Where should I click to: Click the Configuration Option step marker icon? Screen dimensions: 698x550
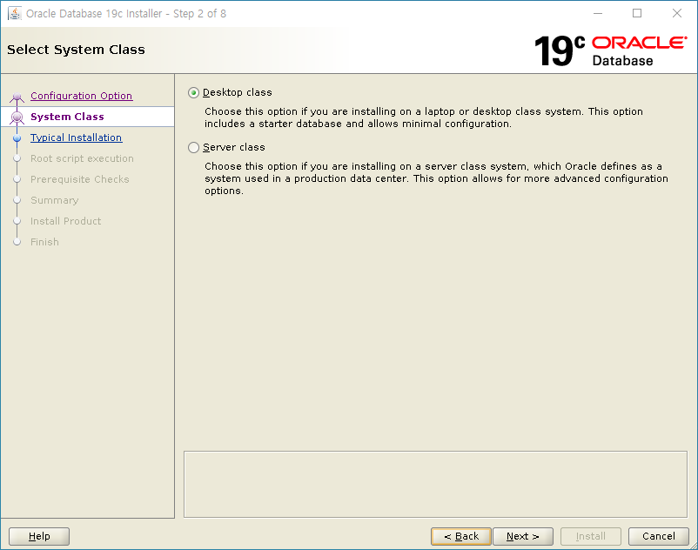point(17,97)
